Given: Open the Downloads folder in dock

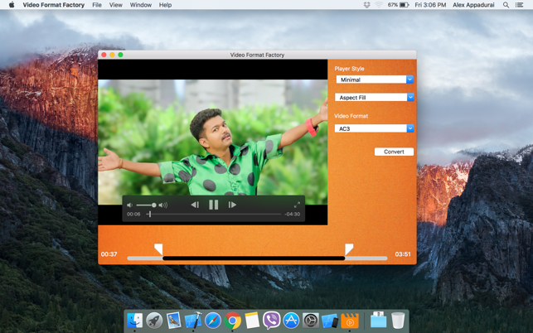Looking at the screenshot, I should coord(378,320).
